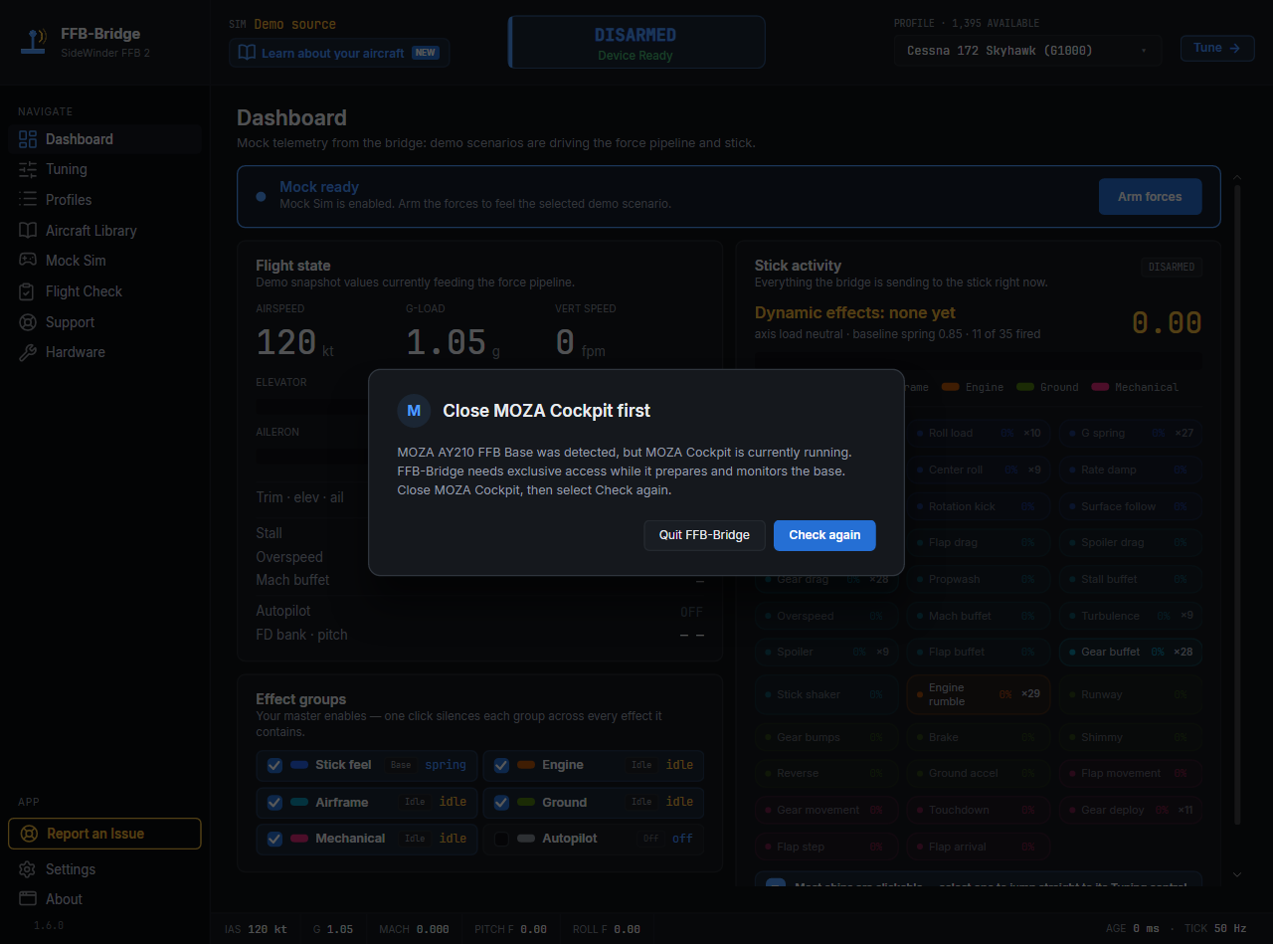Click the lifebuoy icon on Report an Issue
This screenshot has height=944, width=1273.
coord(29,834)
